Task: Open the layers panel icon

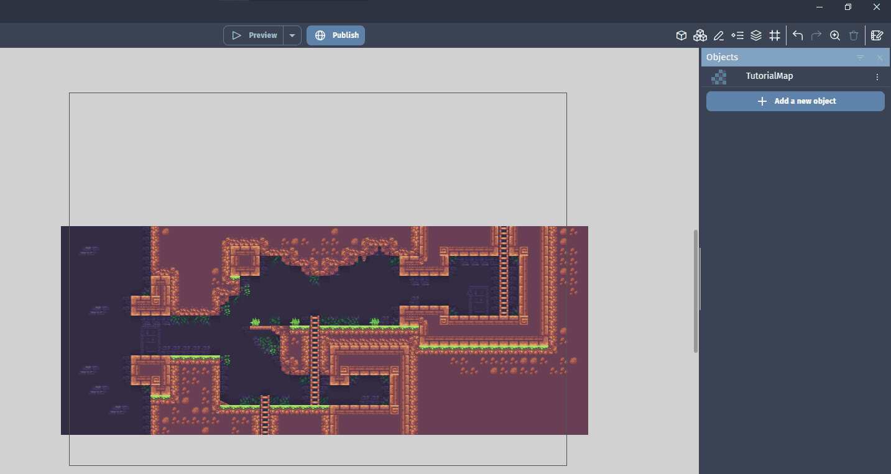Action: pyautogui.click(x=756, y=35)
